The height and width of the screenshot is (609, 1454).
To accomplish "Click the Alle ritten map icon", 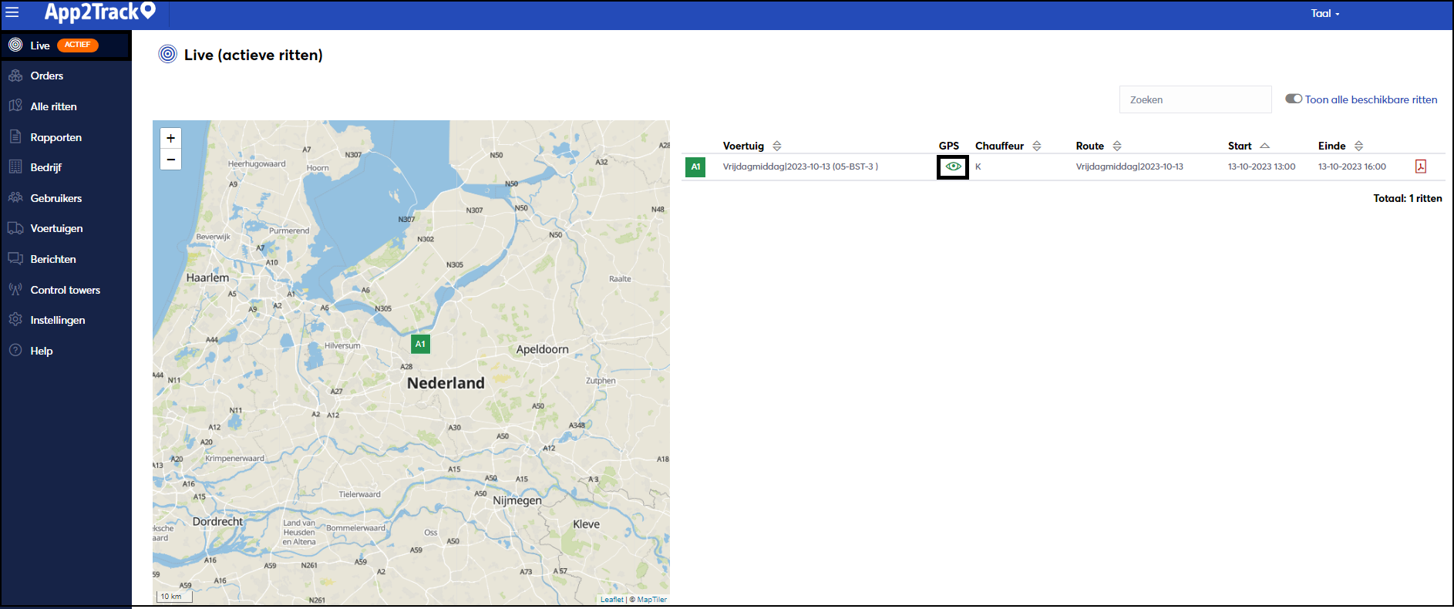I will [x=15, y=106].
